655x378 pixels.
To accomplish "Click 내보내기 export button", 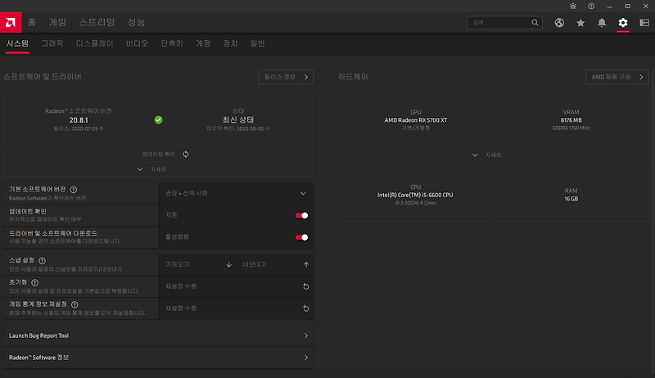I will tap(255, 264).
